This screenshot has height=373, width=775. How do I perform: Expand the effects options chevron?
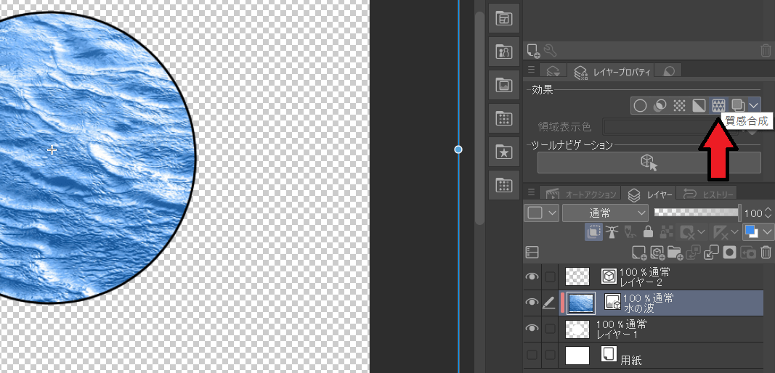pyautogui.click(x=754, y=105)
